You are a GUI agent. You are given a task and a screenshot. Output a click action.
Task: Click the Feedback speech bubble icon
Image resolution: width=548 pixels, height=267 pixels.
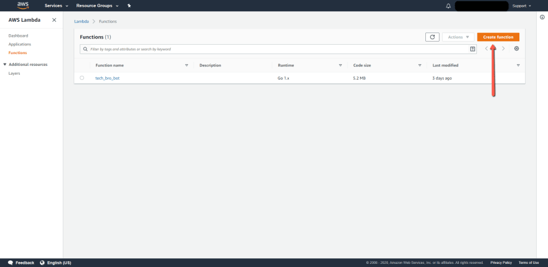click(x=11, y=263)
